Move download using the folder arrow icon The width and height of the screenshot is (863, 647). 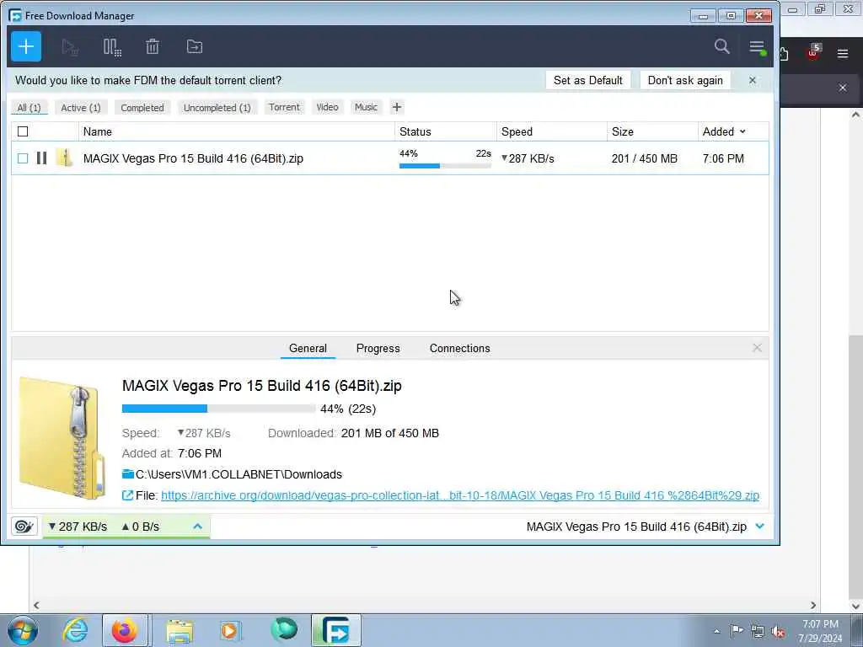[x=195, y=47]
